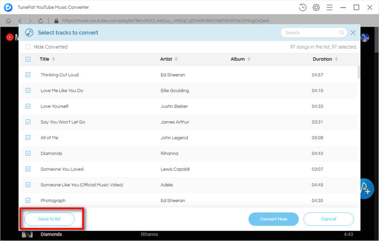Click the URL address bar

pos(166,21)
